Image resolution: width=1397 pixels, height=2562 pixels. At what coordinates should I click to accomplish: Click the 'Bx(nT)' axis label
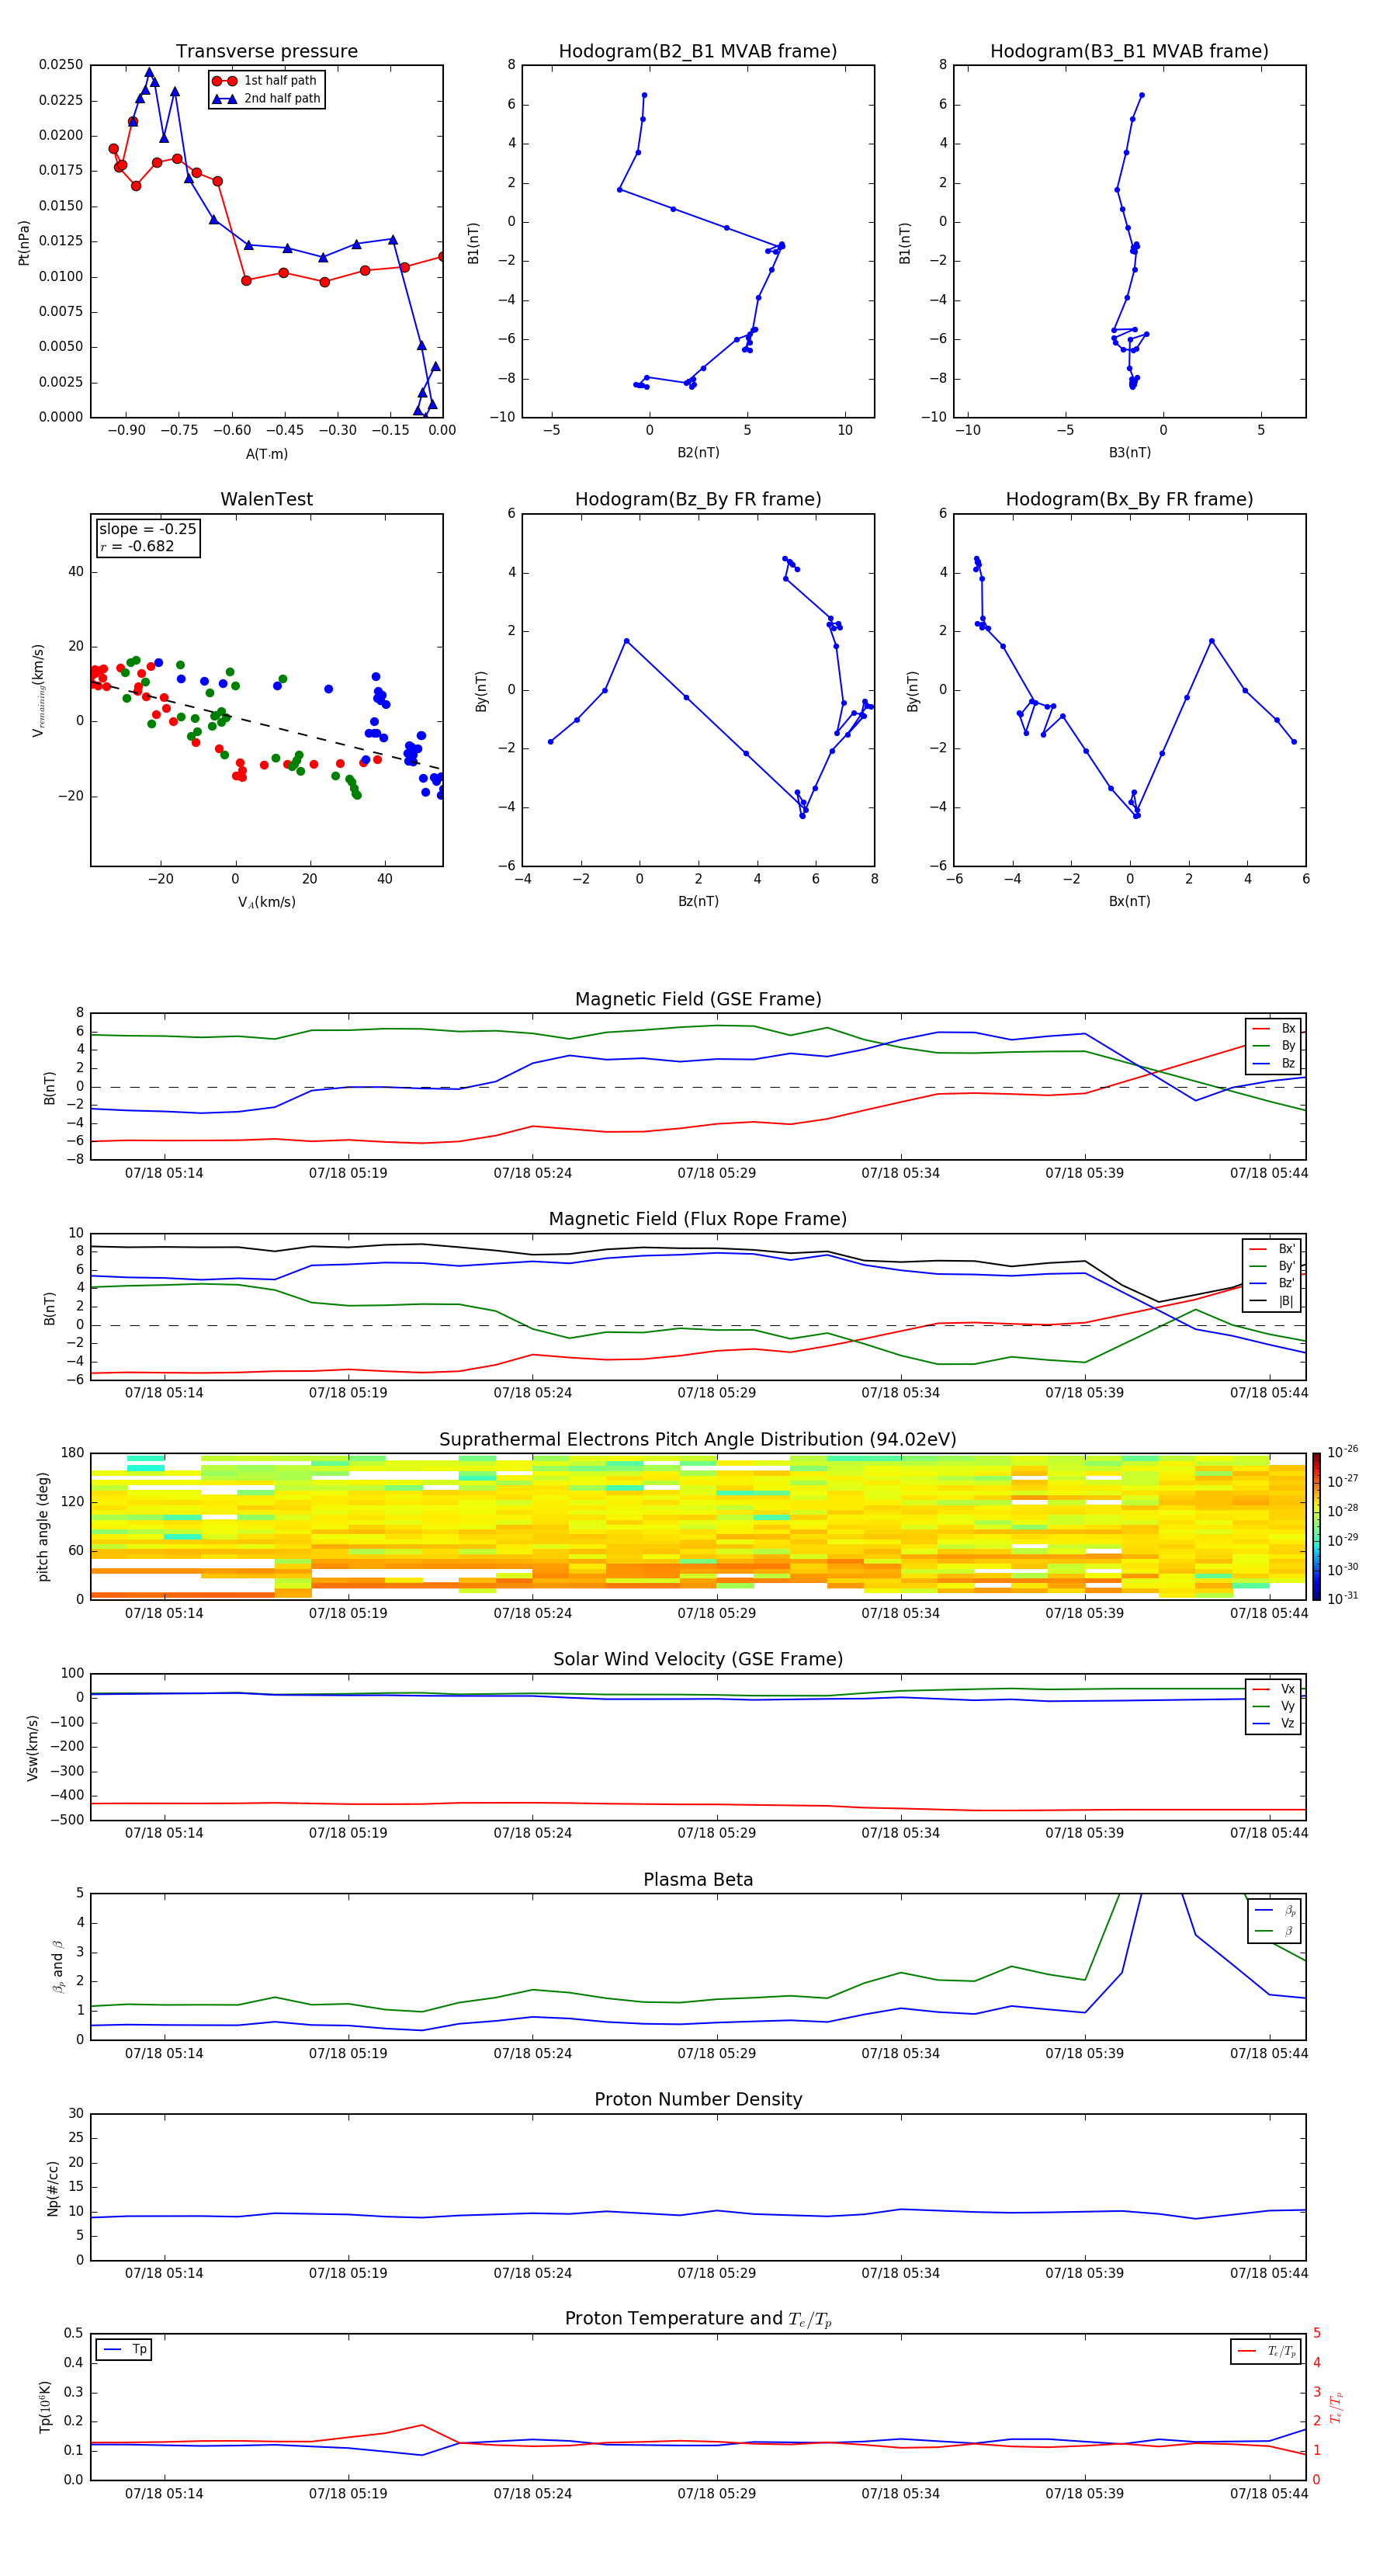[1129, 901]
